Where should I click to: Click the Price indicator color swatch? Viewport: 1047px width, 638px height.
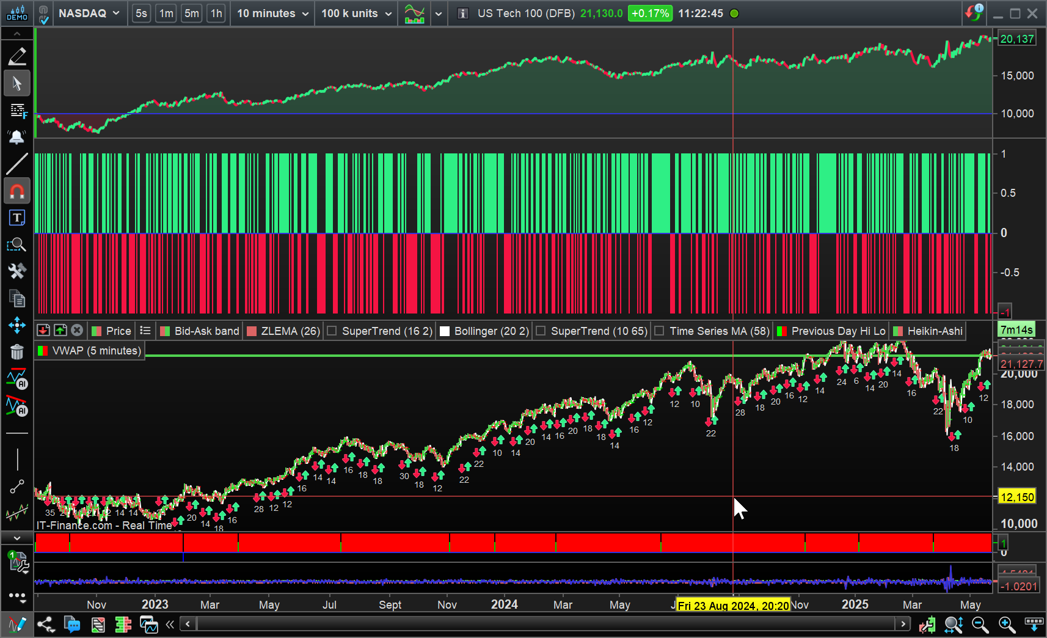97,331
